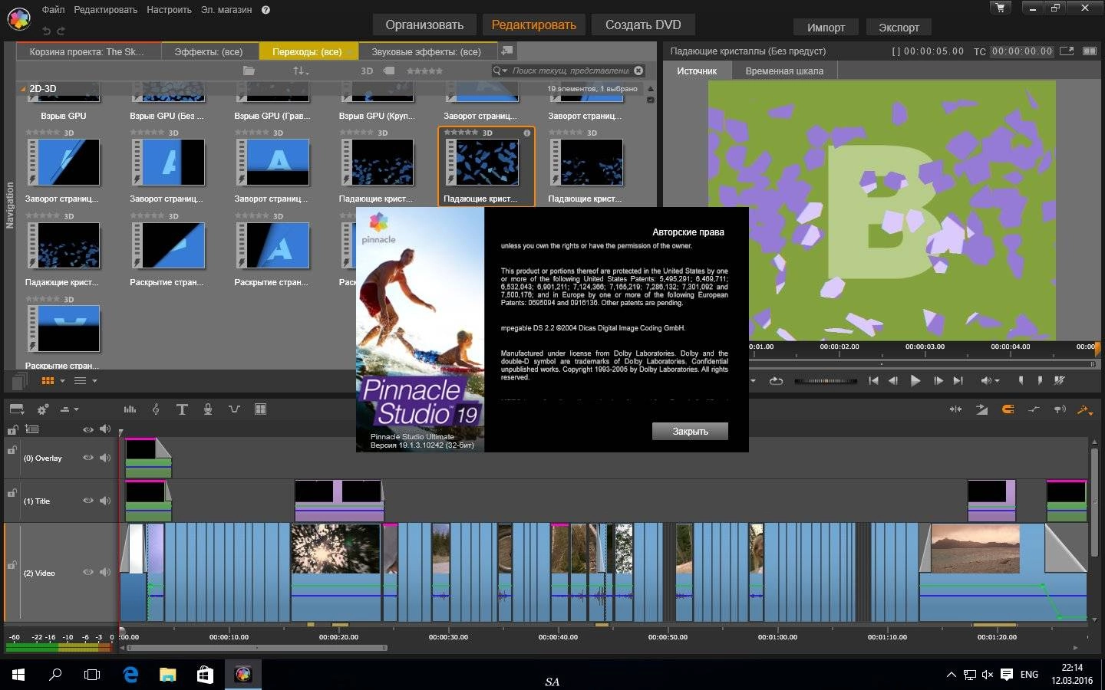Open timeline marker dropdown
Screen dimensions: 1105x690
coord(69,409)
